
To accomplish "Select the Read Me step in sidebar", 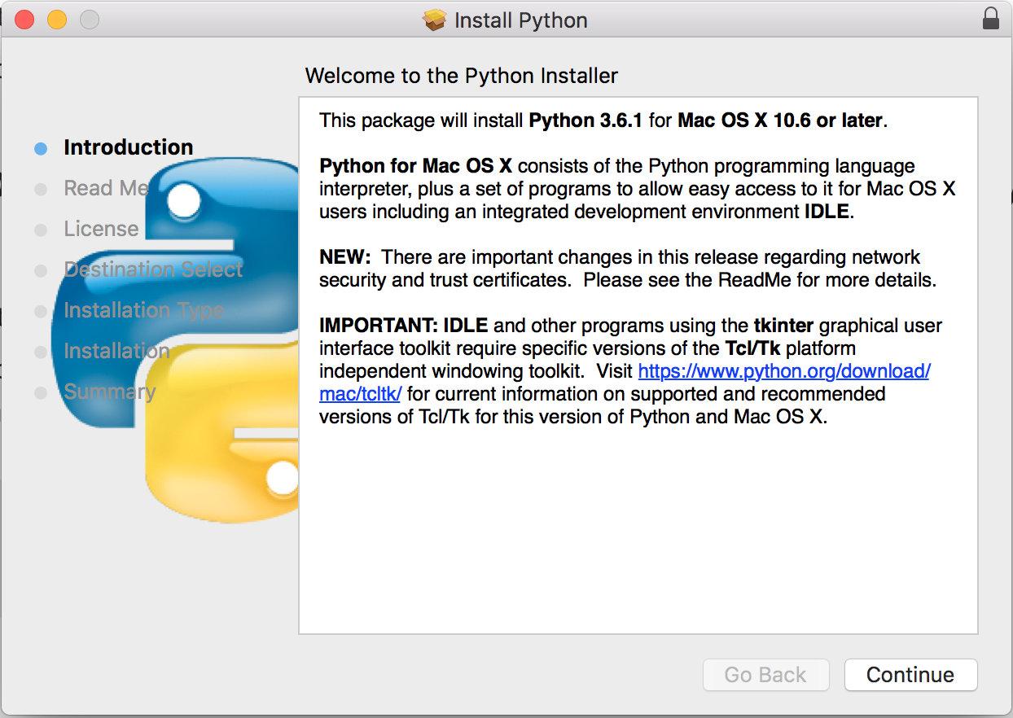I will click(x=106, y=188).
